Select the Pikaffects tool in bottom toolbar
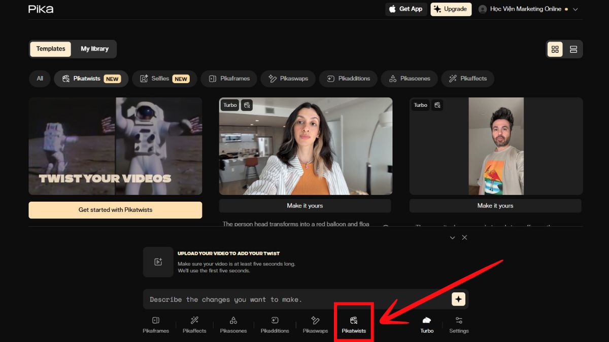609x342 pixels. [194, 325]
